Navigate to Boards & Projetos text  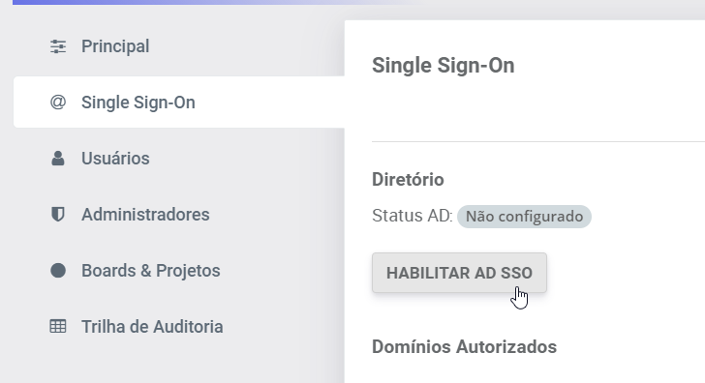151,271
